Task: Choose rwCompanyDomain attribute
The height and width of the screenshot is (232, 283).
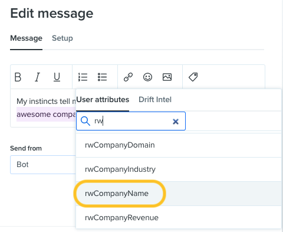Action: point(179,145)
